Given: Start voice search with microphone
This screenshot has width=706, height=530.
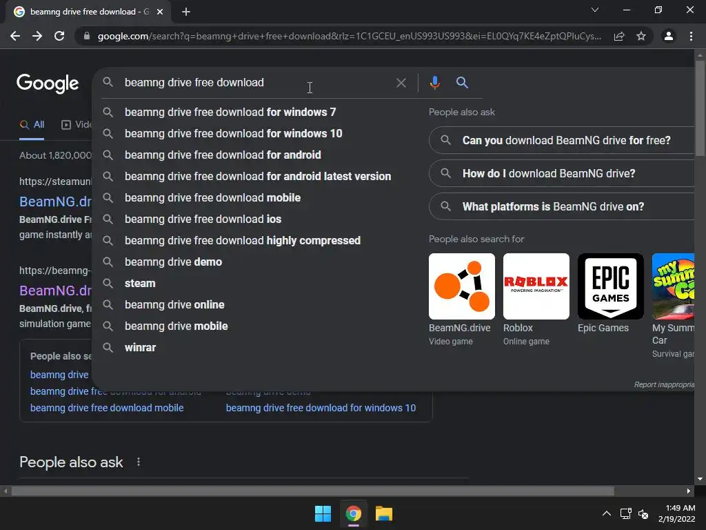Looking at the screenshot, I should (x=434, y=83).
